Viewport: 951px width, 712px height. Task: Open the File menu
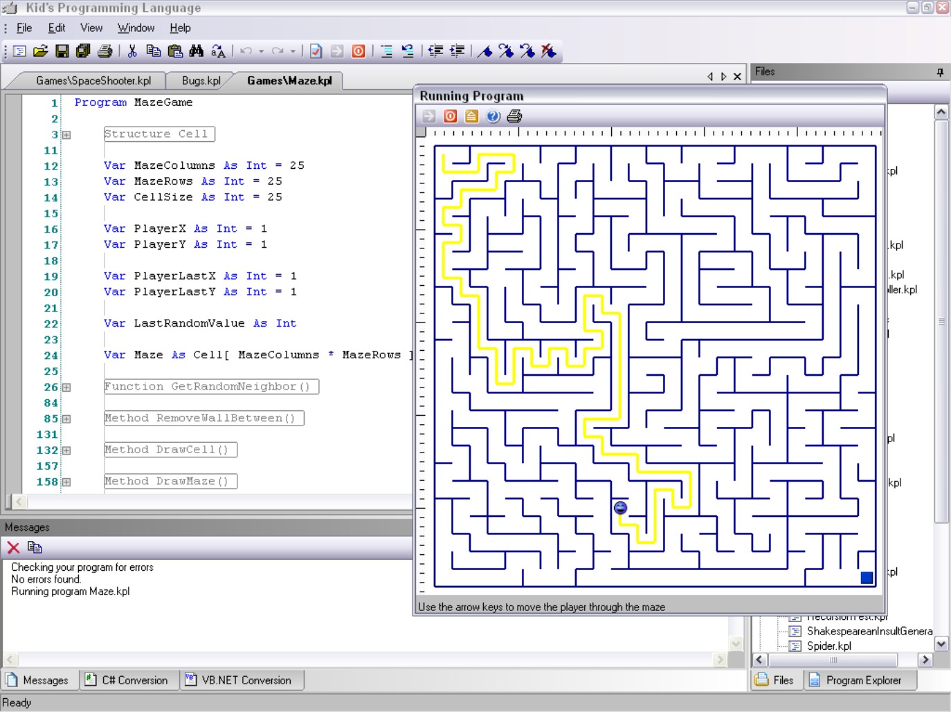pos(24,28)
